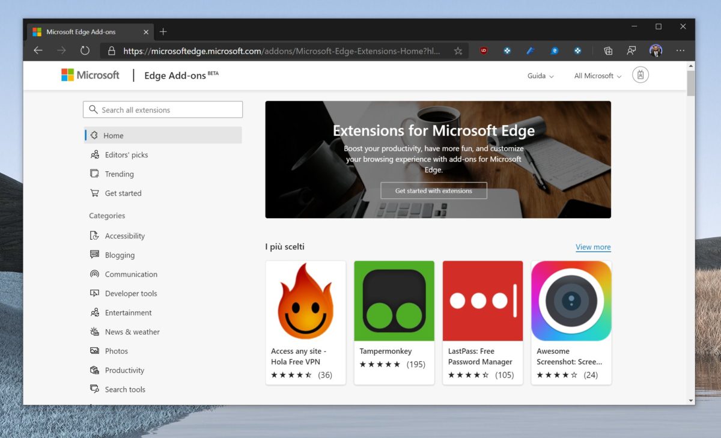
Task: Click the Get started with extensions button
Action: click(x=434, y=190)
